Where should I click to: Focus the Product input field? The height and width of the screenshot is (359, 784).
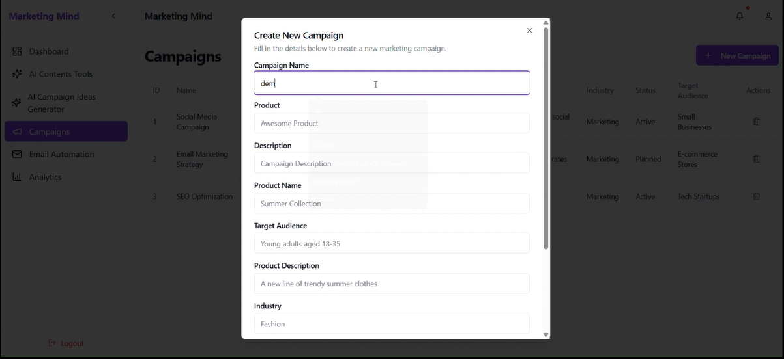[x=392, y=124]
